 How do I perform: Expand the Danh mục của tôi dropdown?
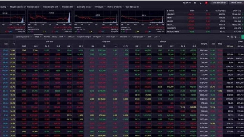coord(24,37)
